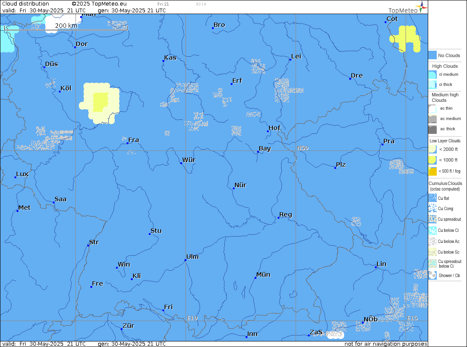
Task: Click the ci medium legend swatch
Action: pos(432,75)
